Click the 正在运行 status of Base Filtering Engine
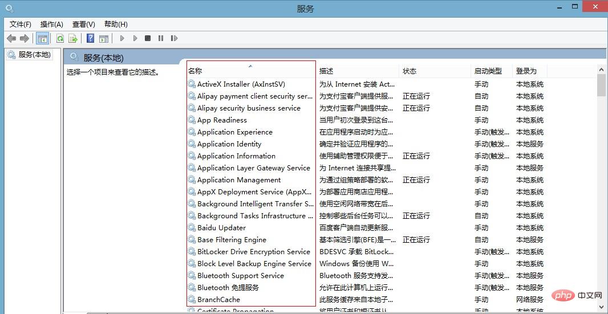This screenshot has height=314, width=608. pos(416,240)
